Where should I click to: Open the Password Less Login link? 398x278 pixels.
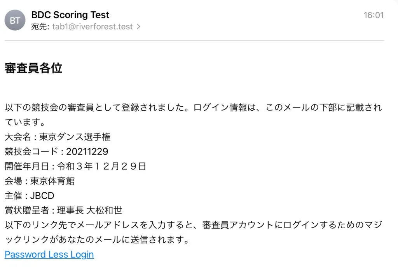coord(49,255)
